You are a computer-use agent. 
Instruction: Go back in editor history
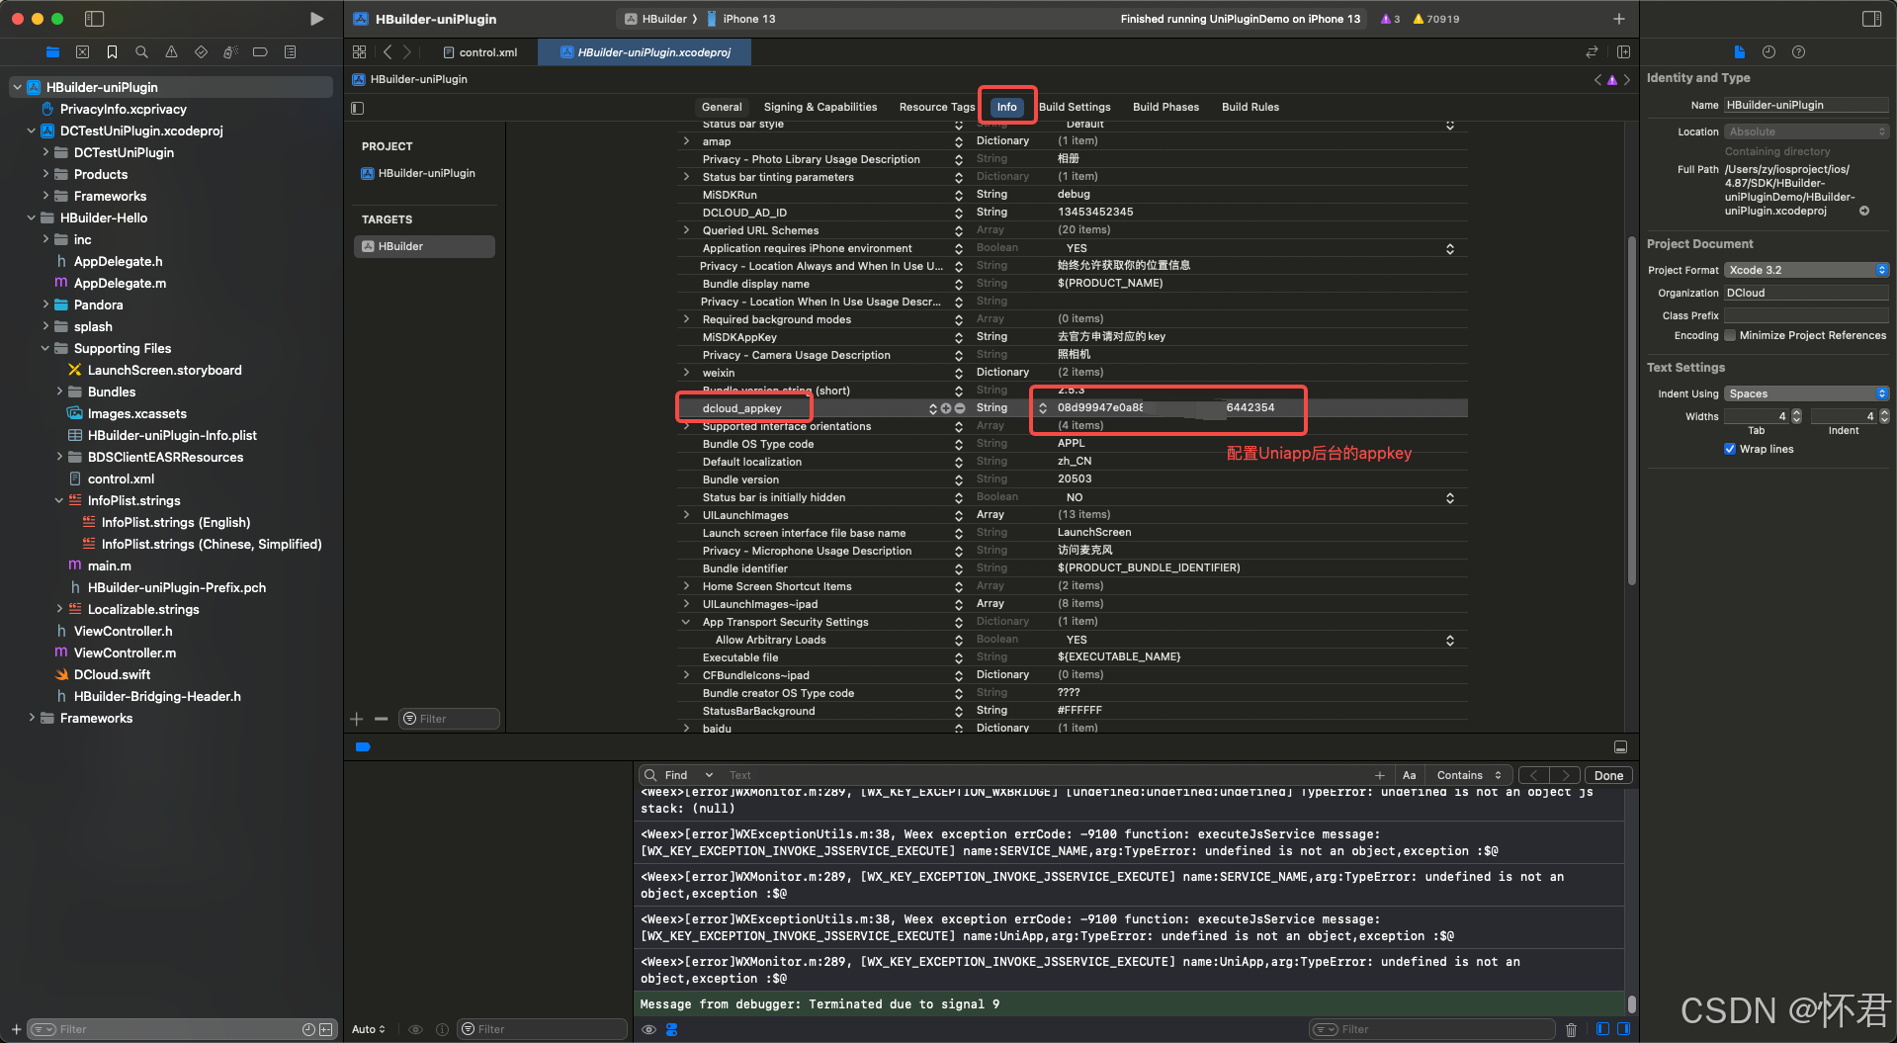tap(388, 51)
